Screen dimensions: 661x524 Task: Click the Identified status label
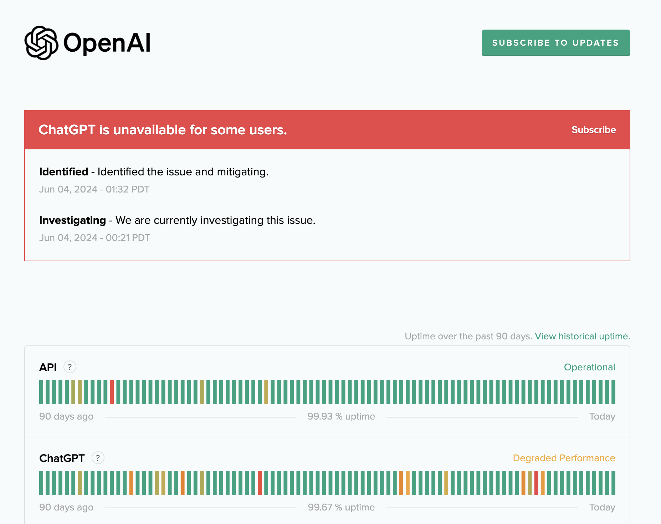point(63,172)
